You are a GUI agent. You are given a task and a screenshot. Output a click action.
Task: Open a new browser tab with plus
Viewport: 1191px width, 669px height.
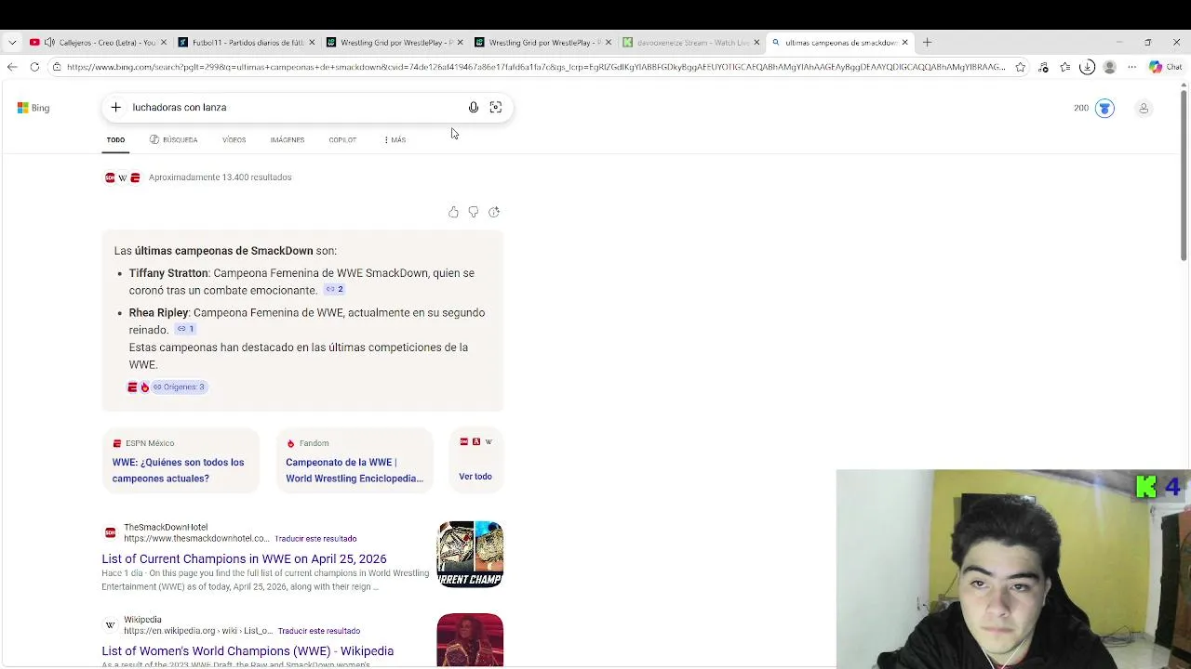927,42
